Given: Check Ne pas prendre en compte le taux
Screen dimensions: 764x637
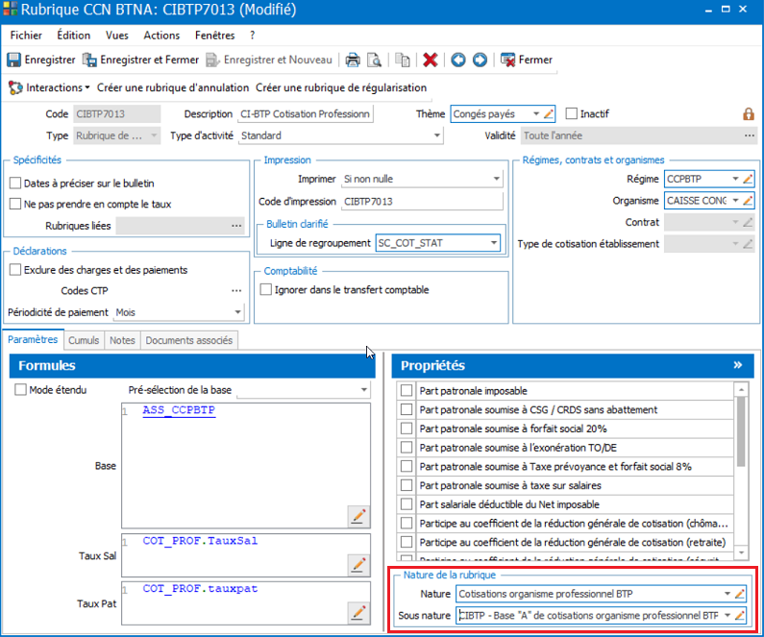Looking at the screenshot, I should coord(15,204).
